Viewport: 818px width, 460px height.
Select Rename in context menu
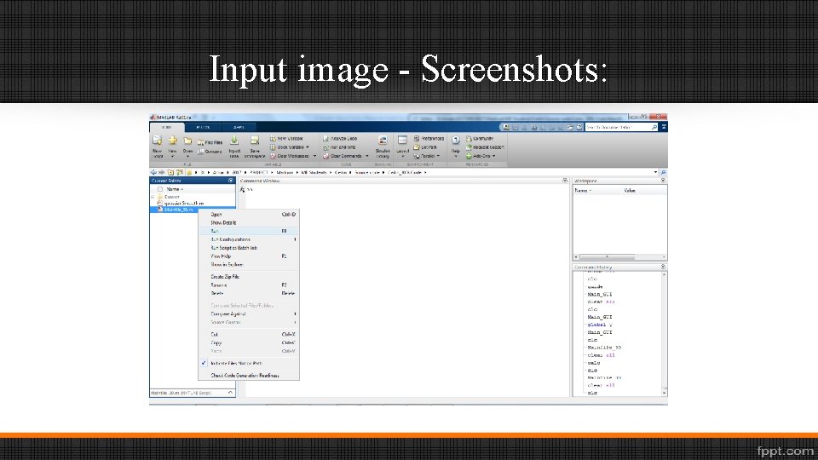(x=248, y=285)
